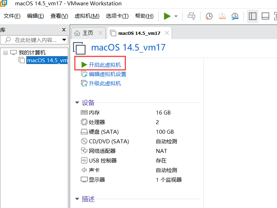
Task: Close the library panel with X
Action: [64, 30]
